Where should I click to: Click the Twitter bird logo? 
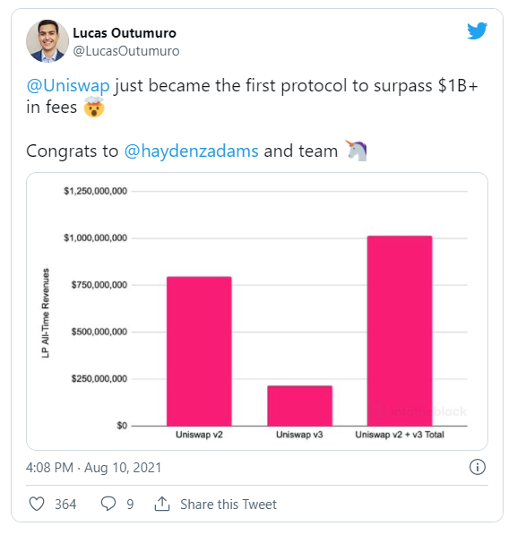coord(477,31)
